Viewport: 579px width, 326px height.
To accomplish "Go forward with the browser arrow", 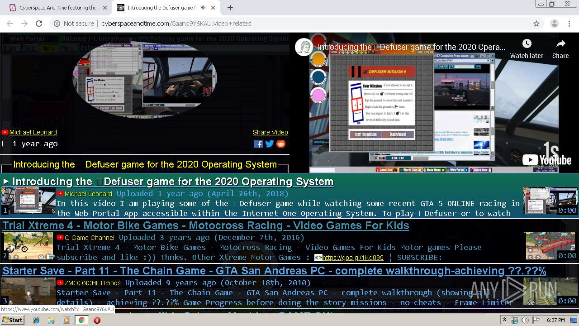I will [24, 24].
